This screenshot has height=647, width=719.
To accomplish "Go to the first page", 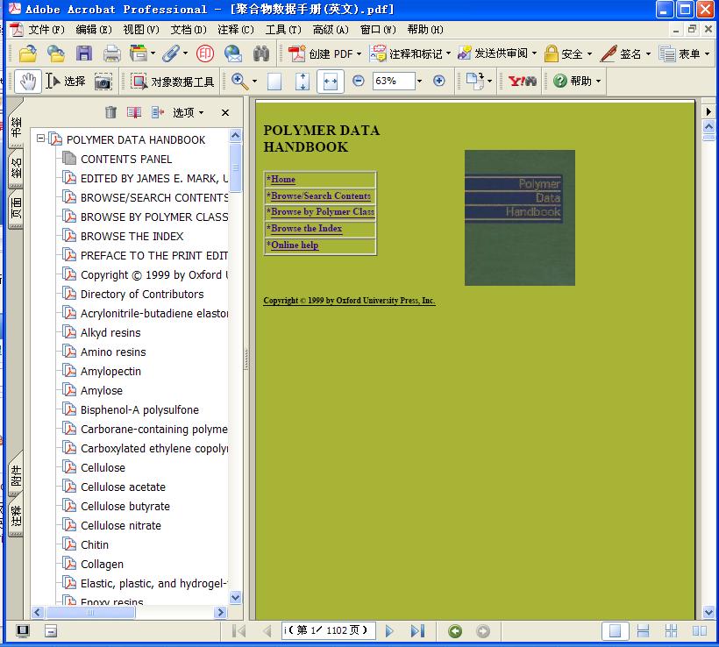I will (x=238, y=631).
